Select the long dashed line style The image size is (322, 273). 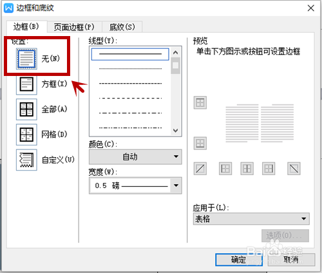pyautogui.click(x=130, y=99)
